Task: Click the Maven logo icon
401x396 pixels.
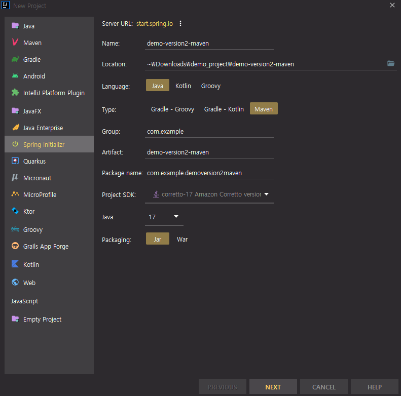Action: click(15, 42)
